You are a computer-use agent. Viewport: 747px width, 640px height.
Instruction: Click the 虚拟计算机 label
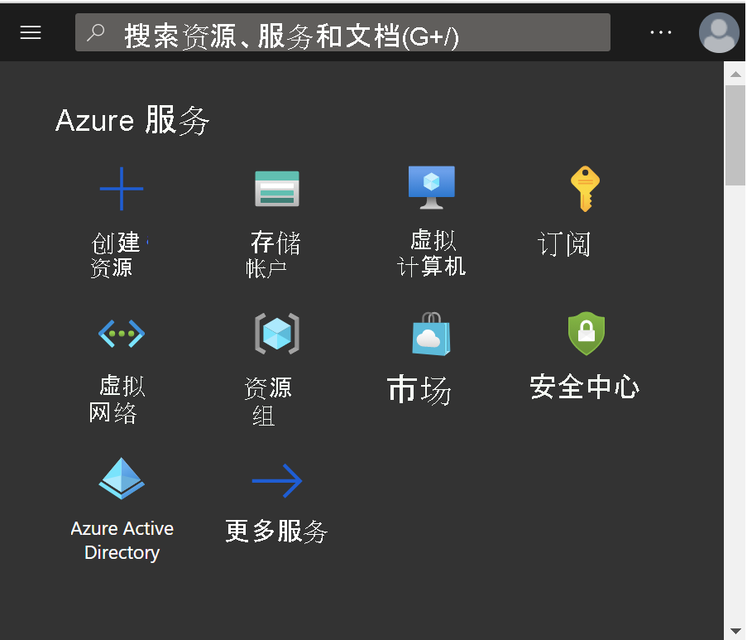point(431,253)
